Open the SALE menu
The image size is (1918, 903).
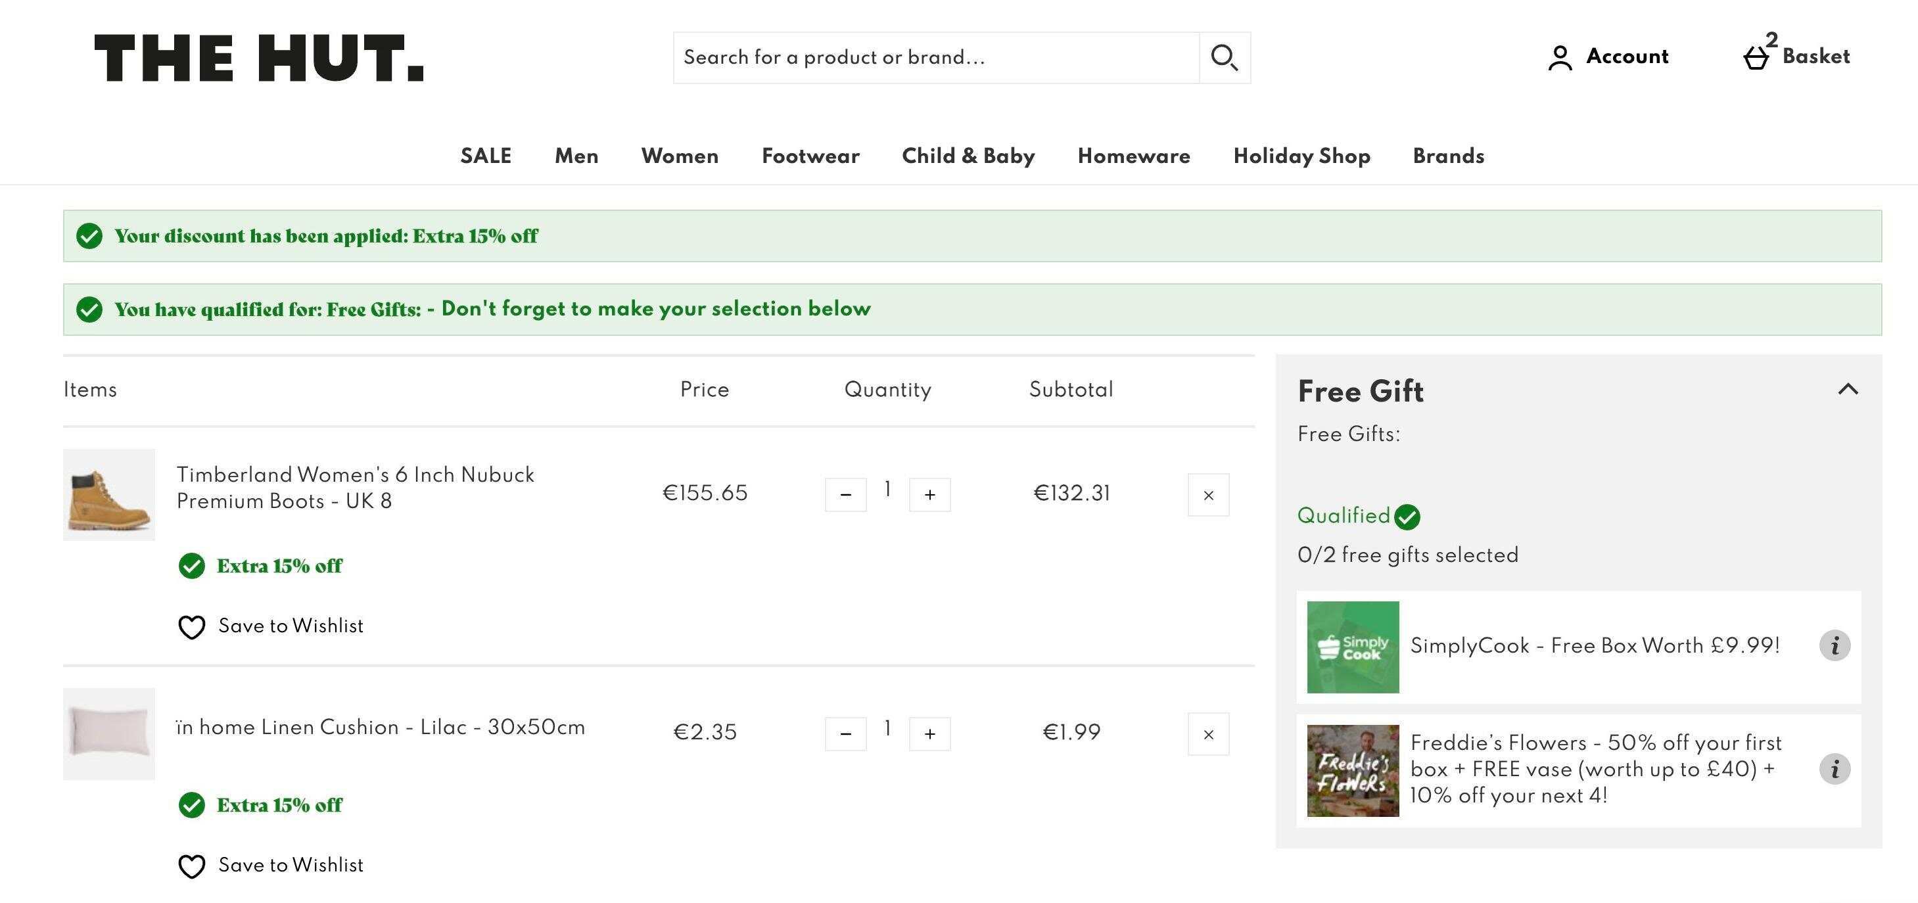486,156
